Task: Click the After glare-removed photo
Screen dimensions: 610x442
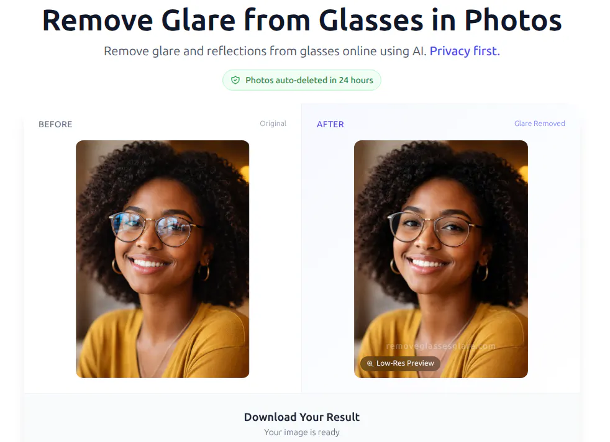Action: point(441,259)
